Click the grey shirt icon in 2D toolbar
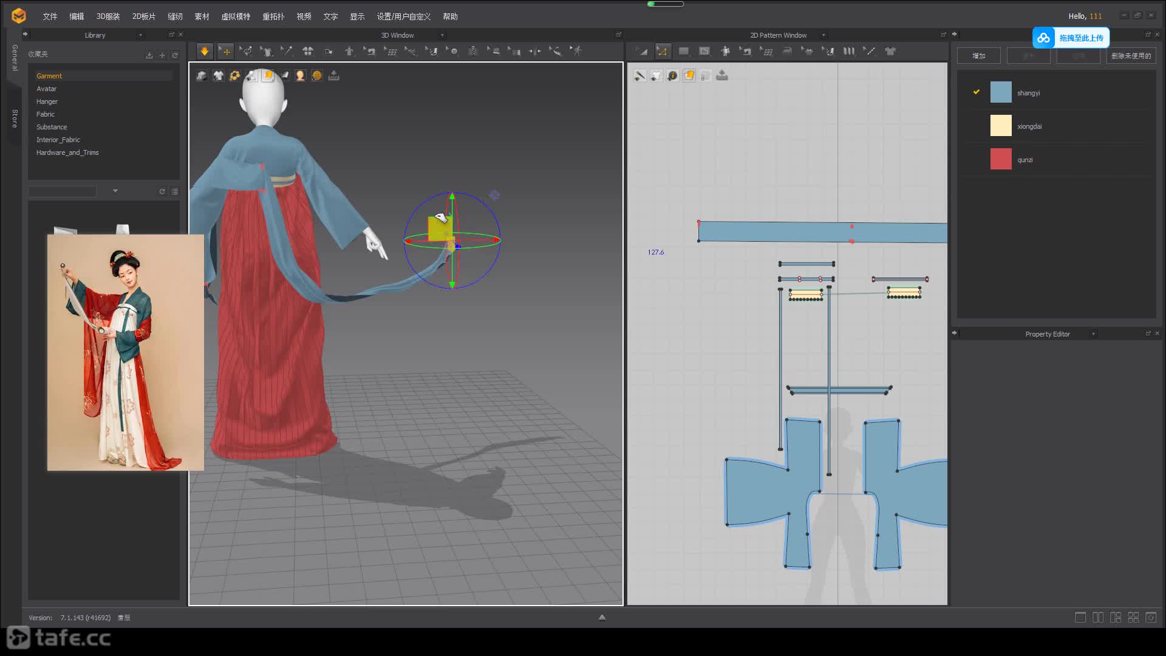This screenshot has width=1166, height=656. point(890,52)
